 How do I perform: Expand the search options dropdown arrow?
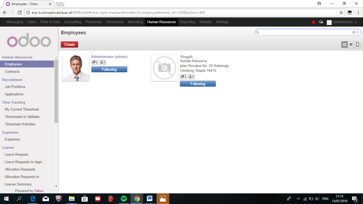pyautogui.click(x=357, y=32)
